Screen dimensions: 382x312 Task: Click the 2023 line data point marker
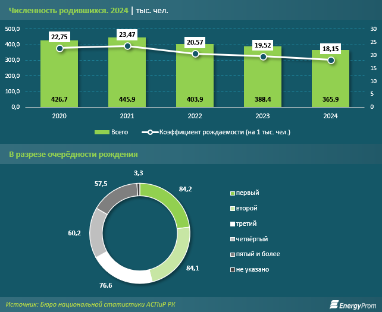pyautogui.click(x=263, y=56)
